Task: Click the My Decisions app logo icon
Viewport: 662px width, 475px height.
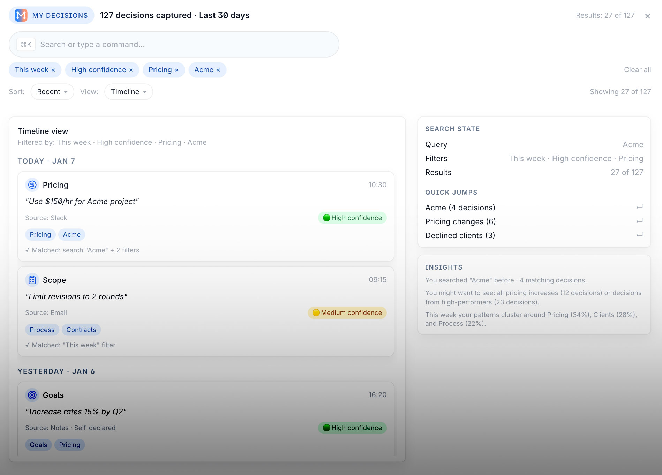Action: pyautogui.click(x=21, y=15)
